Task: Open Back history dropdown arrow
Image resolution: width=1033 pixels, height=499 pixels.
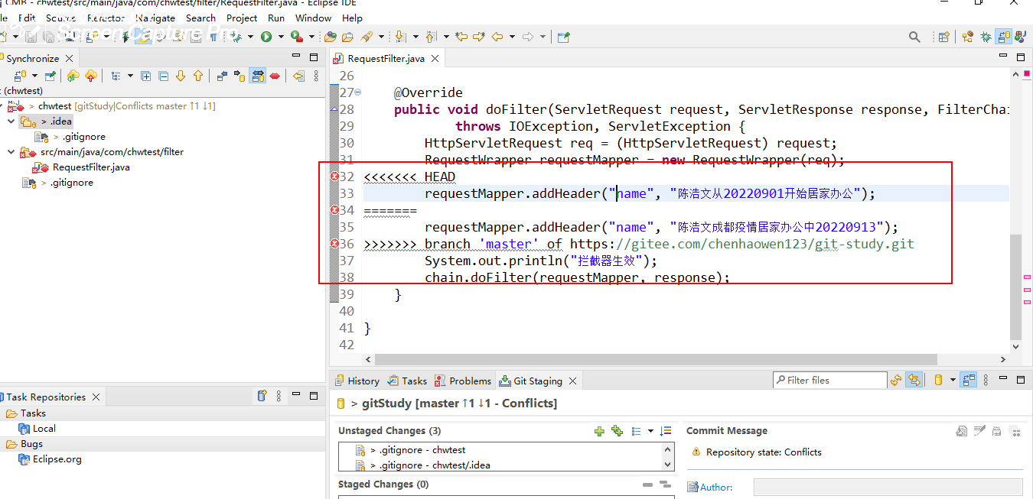Action: coord(512,37)
